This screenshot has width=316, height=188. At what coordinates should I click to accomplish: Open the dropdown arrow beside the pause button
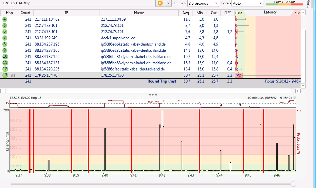pos(168,3)
